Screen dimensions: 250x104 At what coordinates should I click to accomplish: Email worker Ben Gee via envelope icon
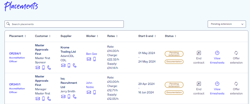(x=89, y=59)
